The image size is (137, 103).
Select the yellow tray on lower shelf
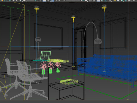(69, 82)
